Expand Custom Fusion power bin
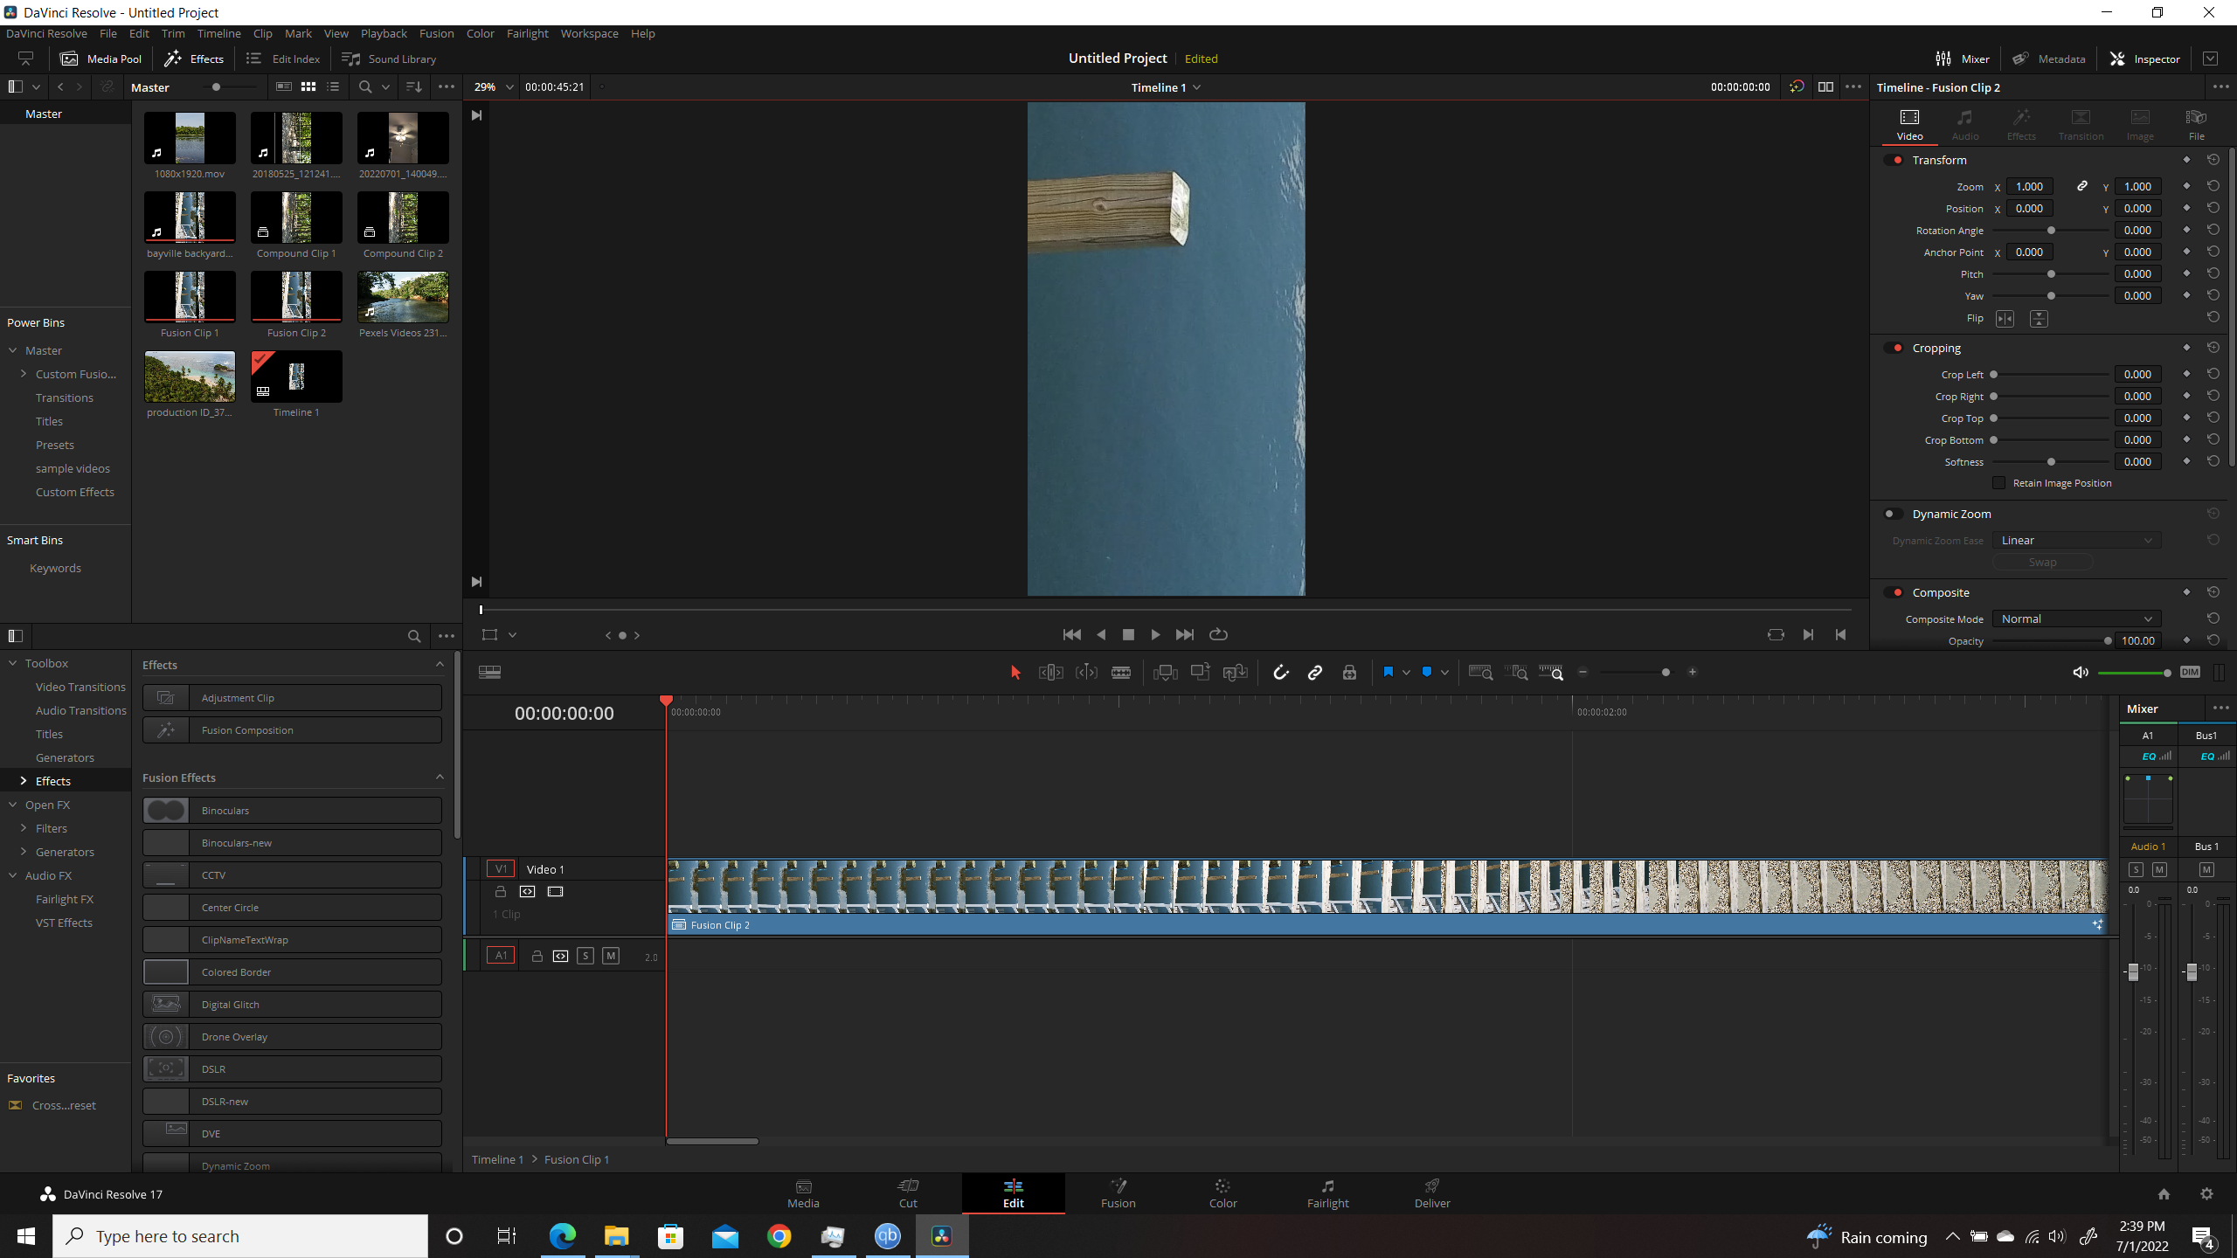2237x1258 pixels. (x=24, y=374)
